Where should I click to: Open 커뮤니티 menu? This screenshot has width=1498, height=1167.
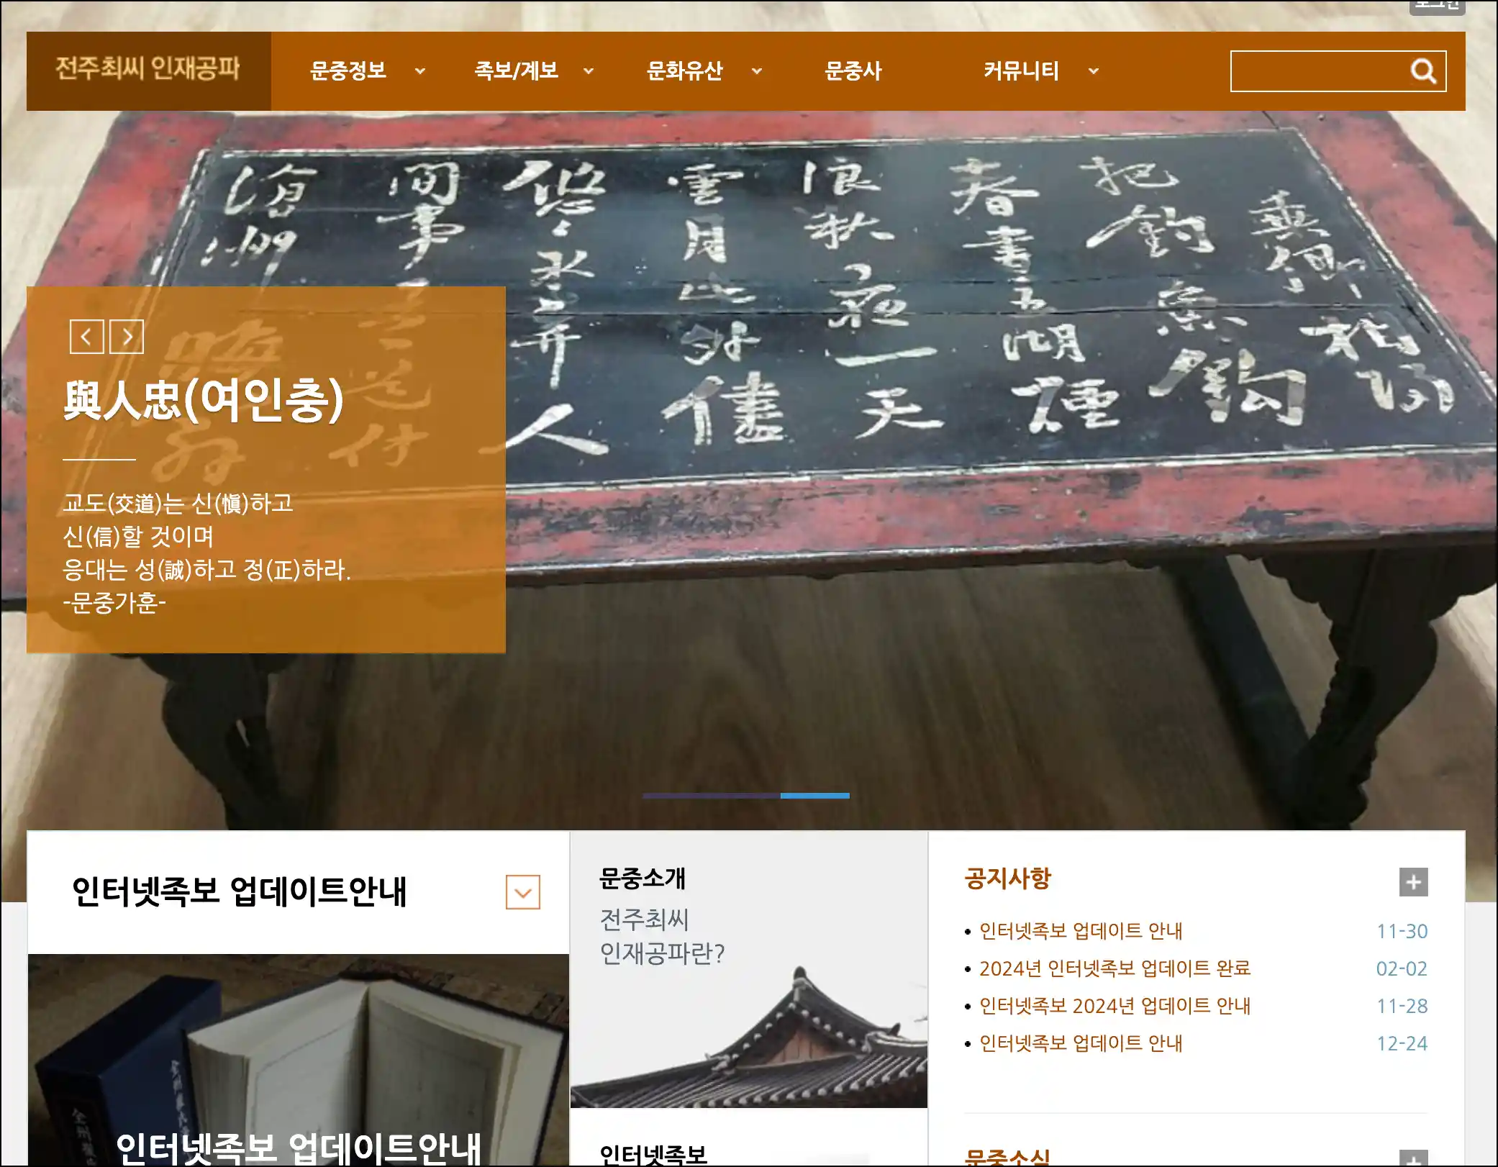tap(1021, 71)
